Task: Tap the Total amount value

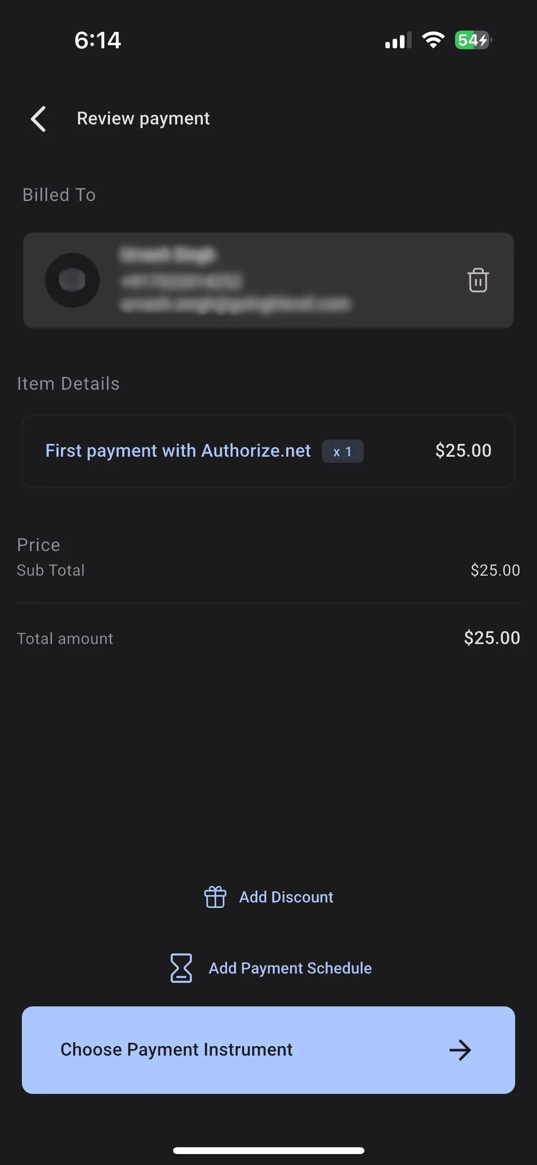Action: click(x=492, y=638)
